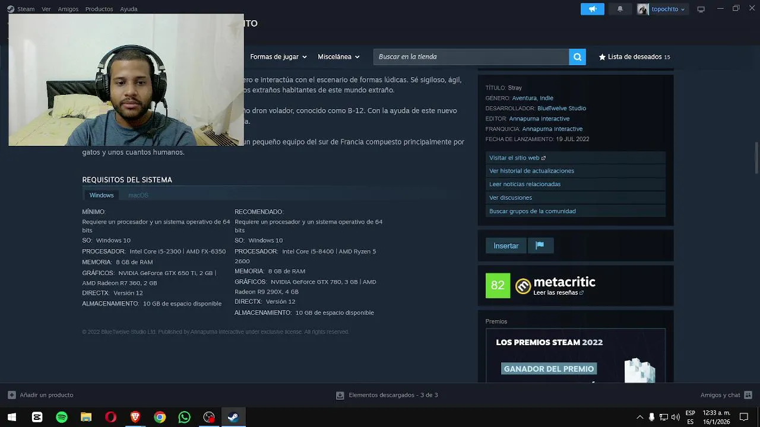Viewport: 760px width, 427px height.
Task: Click the Indie genre link
Action: [x=546, y=98]
